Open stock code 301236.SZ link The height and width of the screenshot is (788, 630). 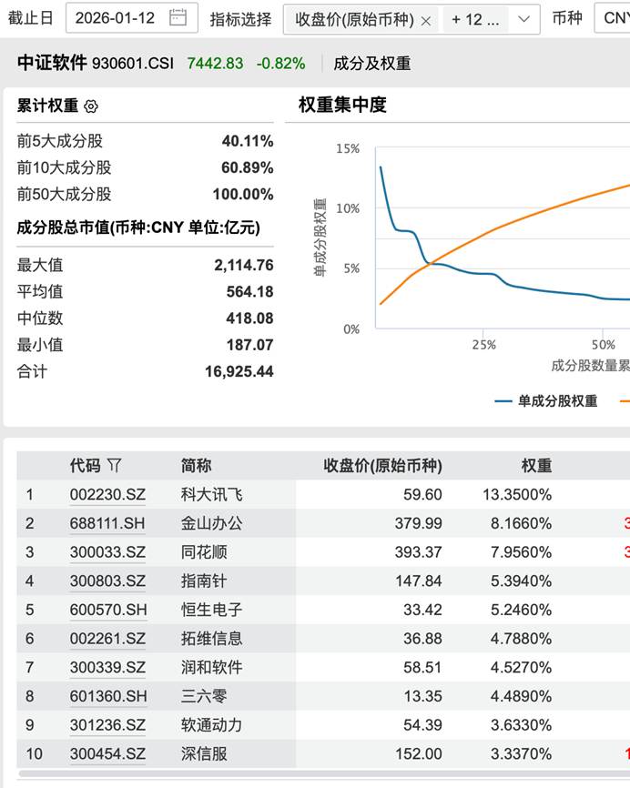tap(107, 725)
